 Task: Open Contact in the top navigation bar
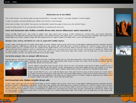pos(14,2)
